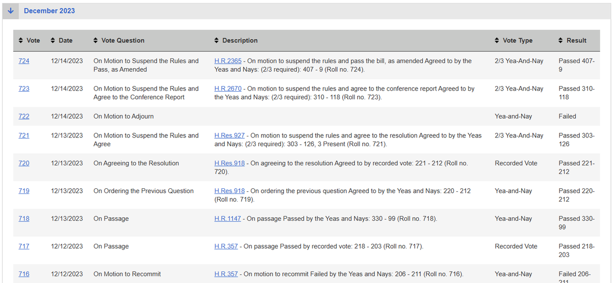
Task: Select 'Failed' result in vote 722 row
Action: coord(567,116)
